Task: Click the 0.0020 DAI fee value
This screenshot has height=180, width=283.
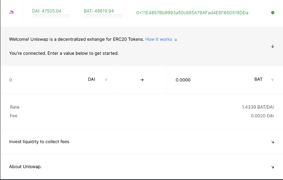Action: 262,116
